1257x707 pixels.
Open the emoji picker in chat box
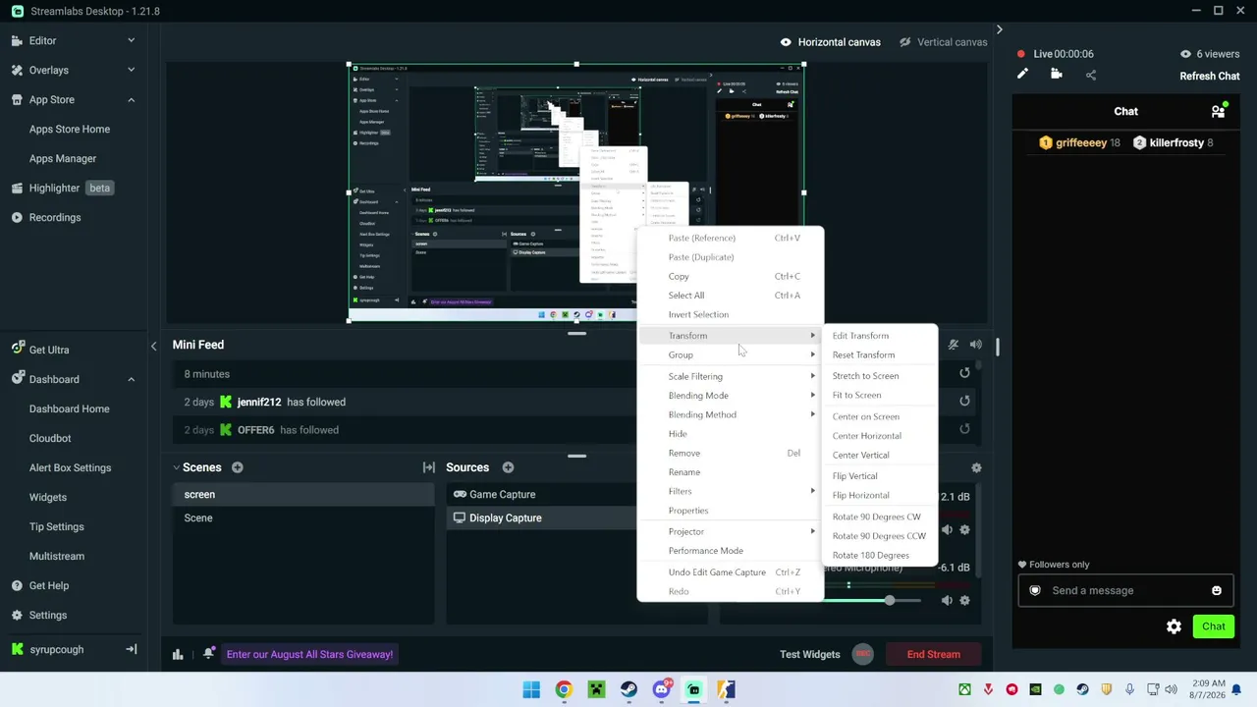(1217, 590)
